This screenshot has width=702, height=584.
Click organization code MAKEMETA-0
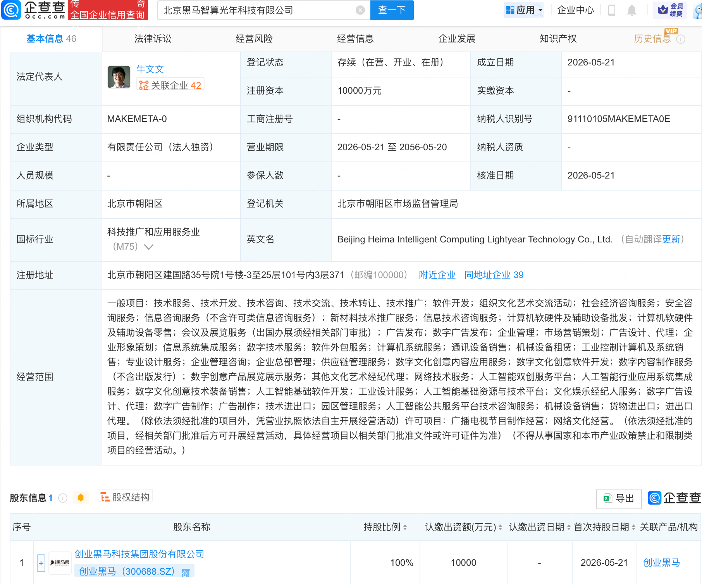pos(137,119)
